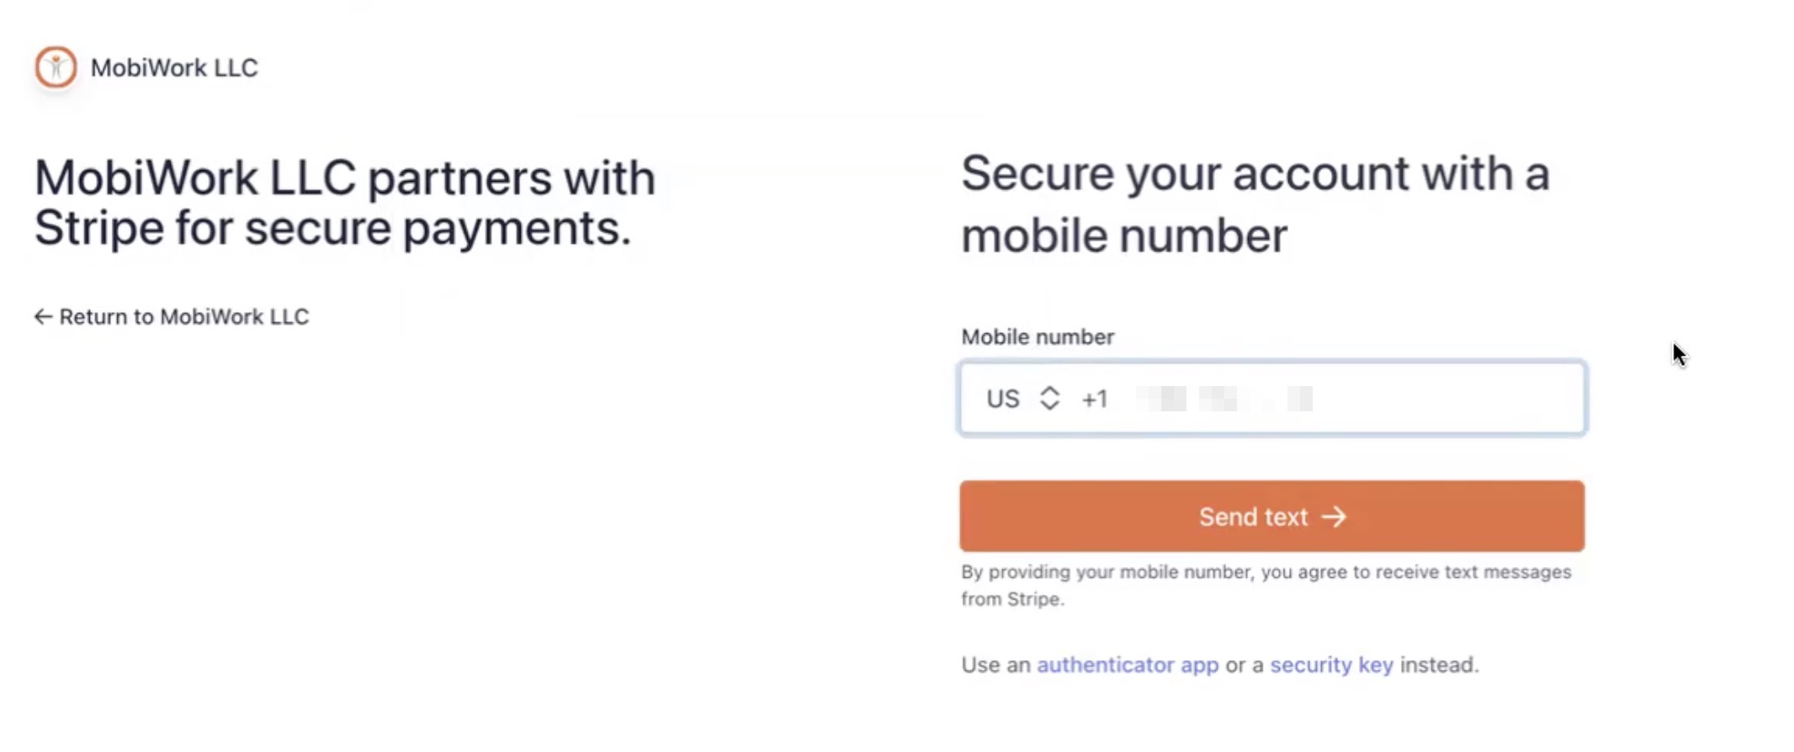Click the up-down chevron next to US
The width and height of the screenshot is (1794, 752).
pos(1049,399)
